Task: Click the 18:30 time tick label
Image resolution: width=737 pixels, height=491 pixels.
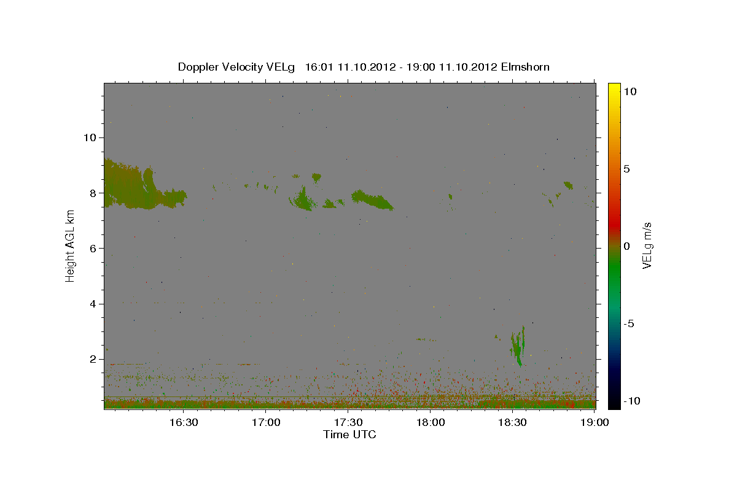Action: 513,423
